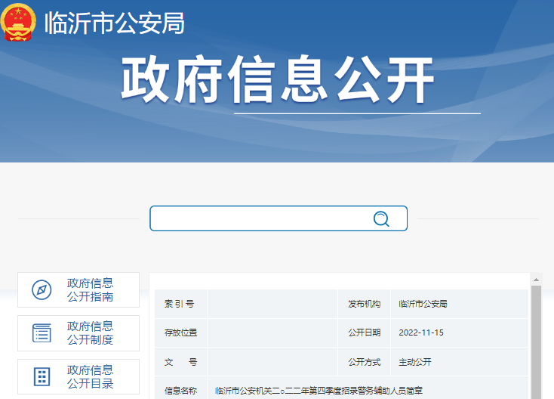Open 政府信息公开指南 sidebar item
Viewport: 554px width, 399px height.
[78, 289]
